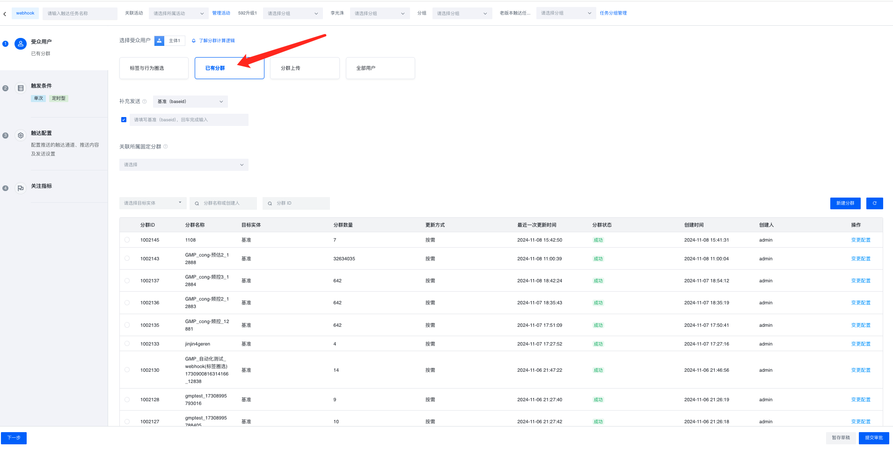Open the 请选择所属活动 dropdown
The height and width of the screenshot is (449, 893).
[179, 14]
